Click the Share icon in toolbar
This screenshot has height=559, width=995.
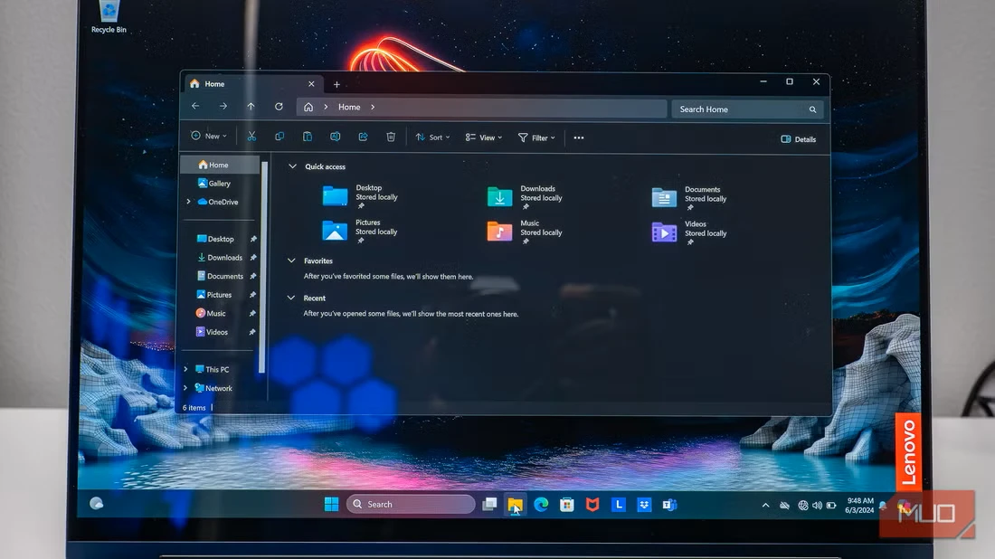(363, 137)
